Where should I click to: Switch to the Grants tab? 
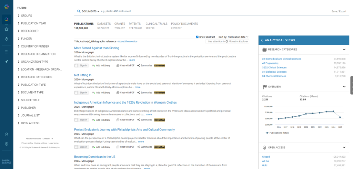coord(120,24)
